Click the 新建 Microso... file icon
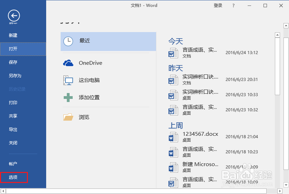 click(x=173, y=167)
